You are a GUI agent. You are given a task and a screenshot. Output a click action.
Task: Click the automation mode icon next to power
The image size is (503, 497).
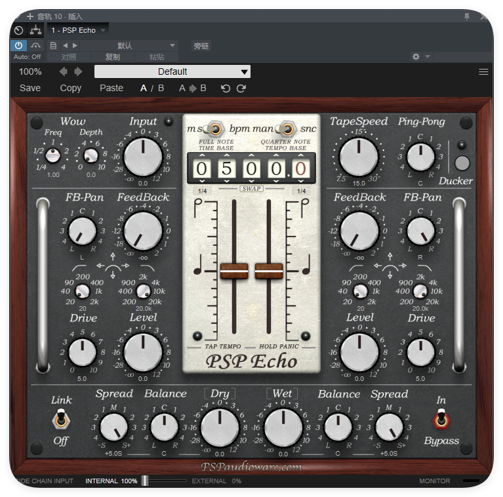point(35,45)
